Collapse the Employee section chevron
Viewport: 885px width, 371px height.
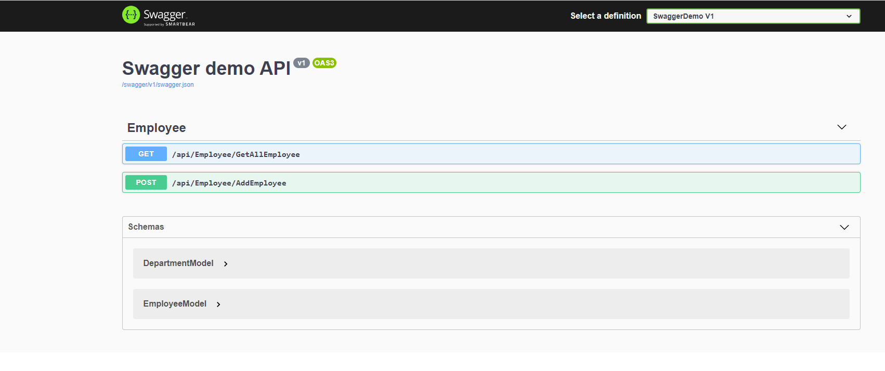pos(842,127)
